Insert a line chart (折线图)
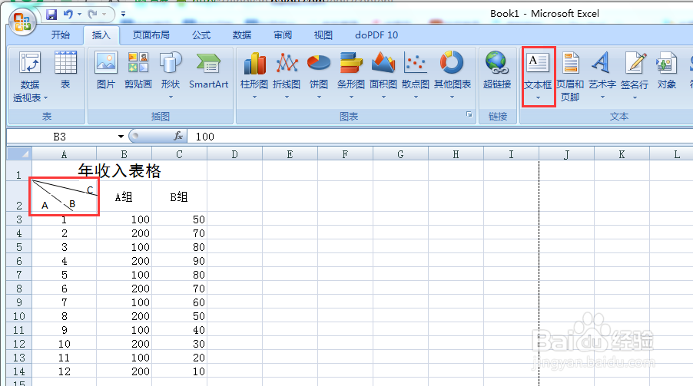 click(287, 75)
